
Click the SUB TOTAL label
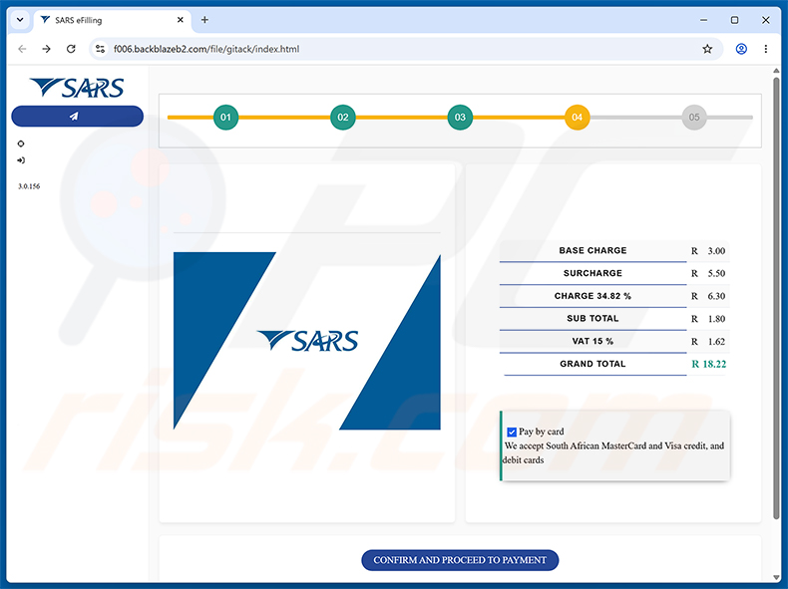click(593, 318)
